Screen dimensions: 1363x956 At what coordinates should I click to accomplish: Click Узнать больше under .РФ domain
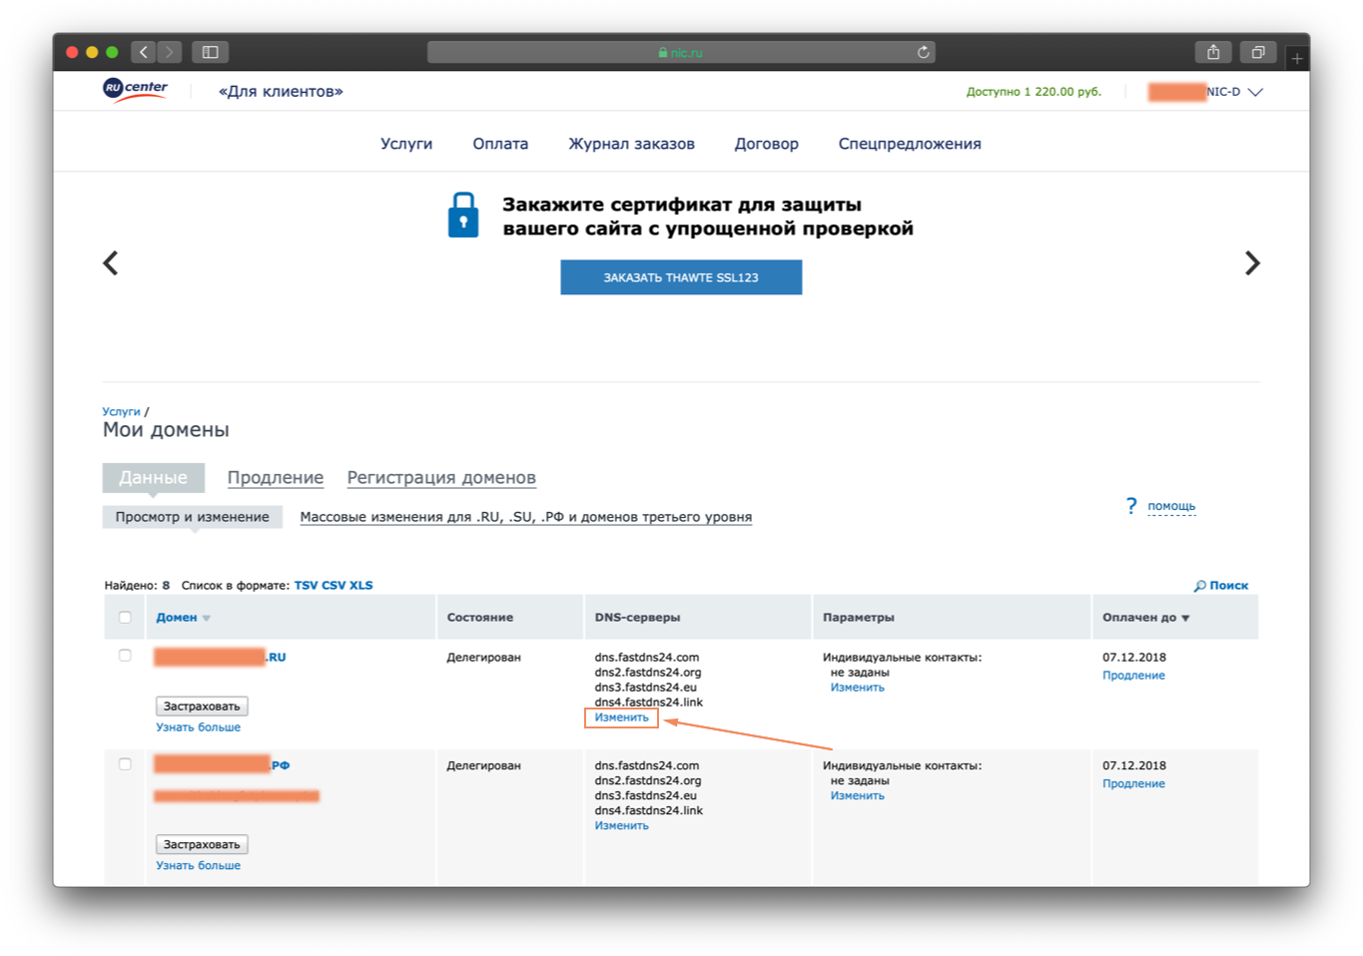(x=198, y=866)
